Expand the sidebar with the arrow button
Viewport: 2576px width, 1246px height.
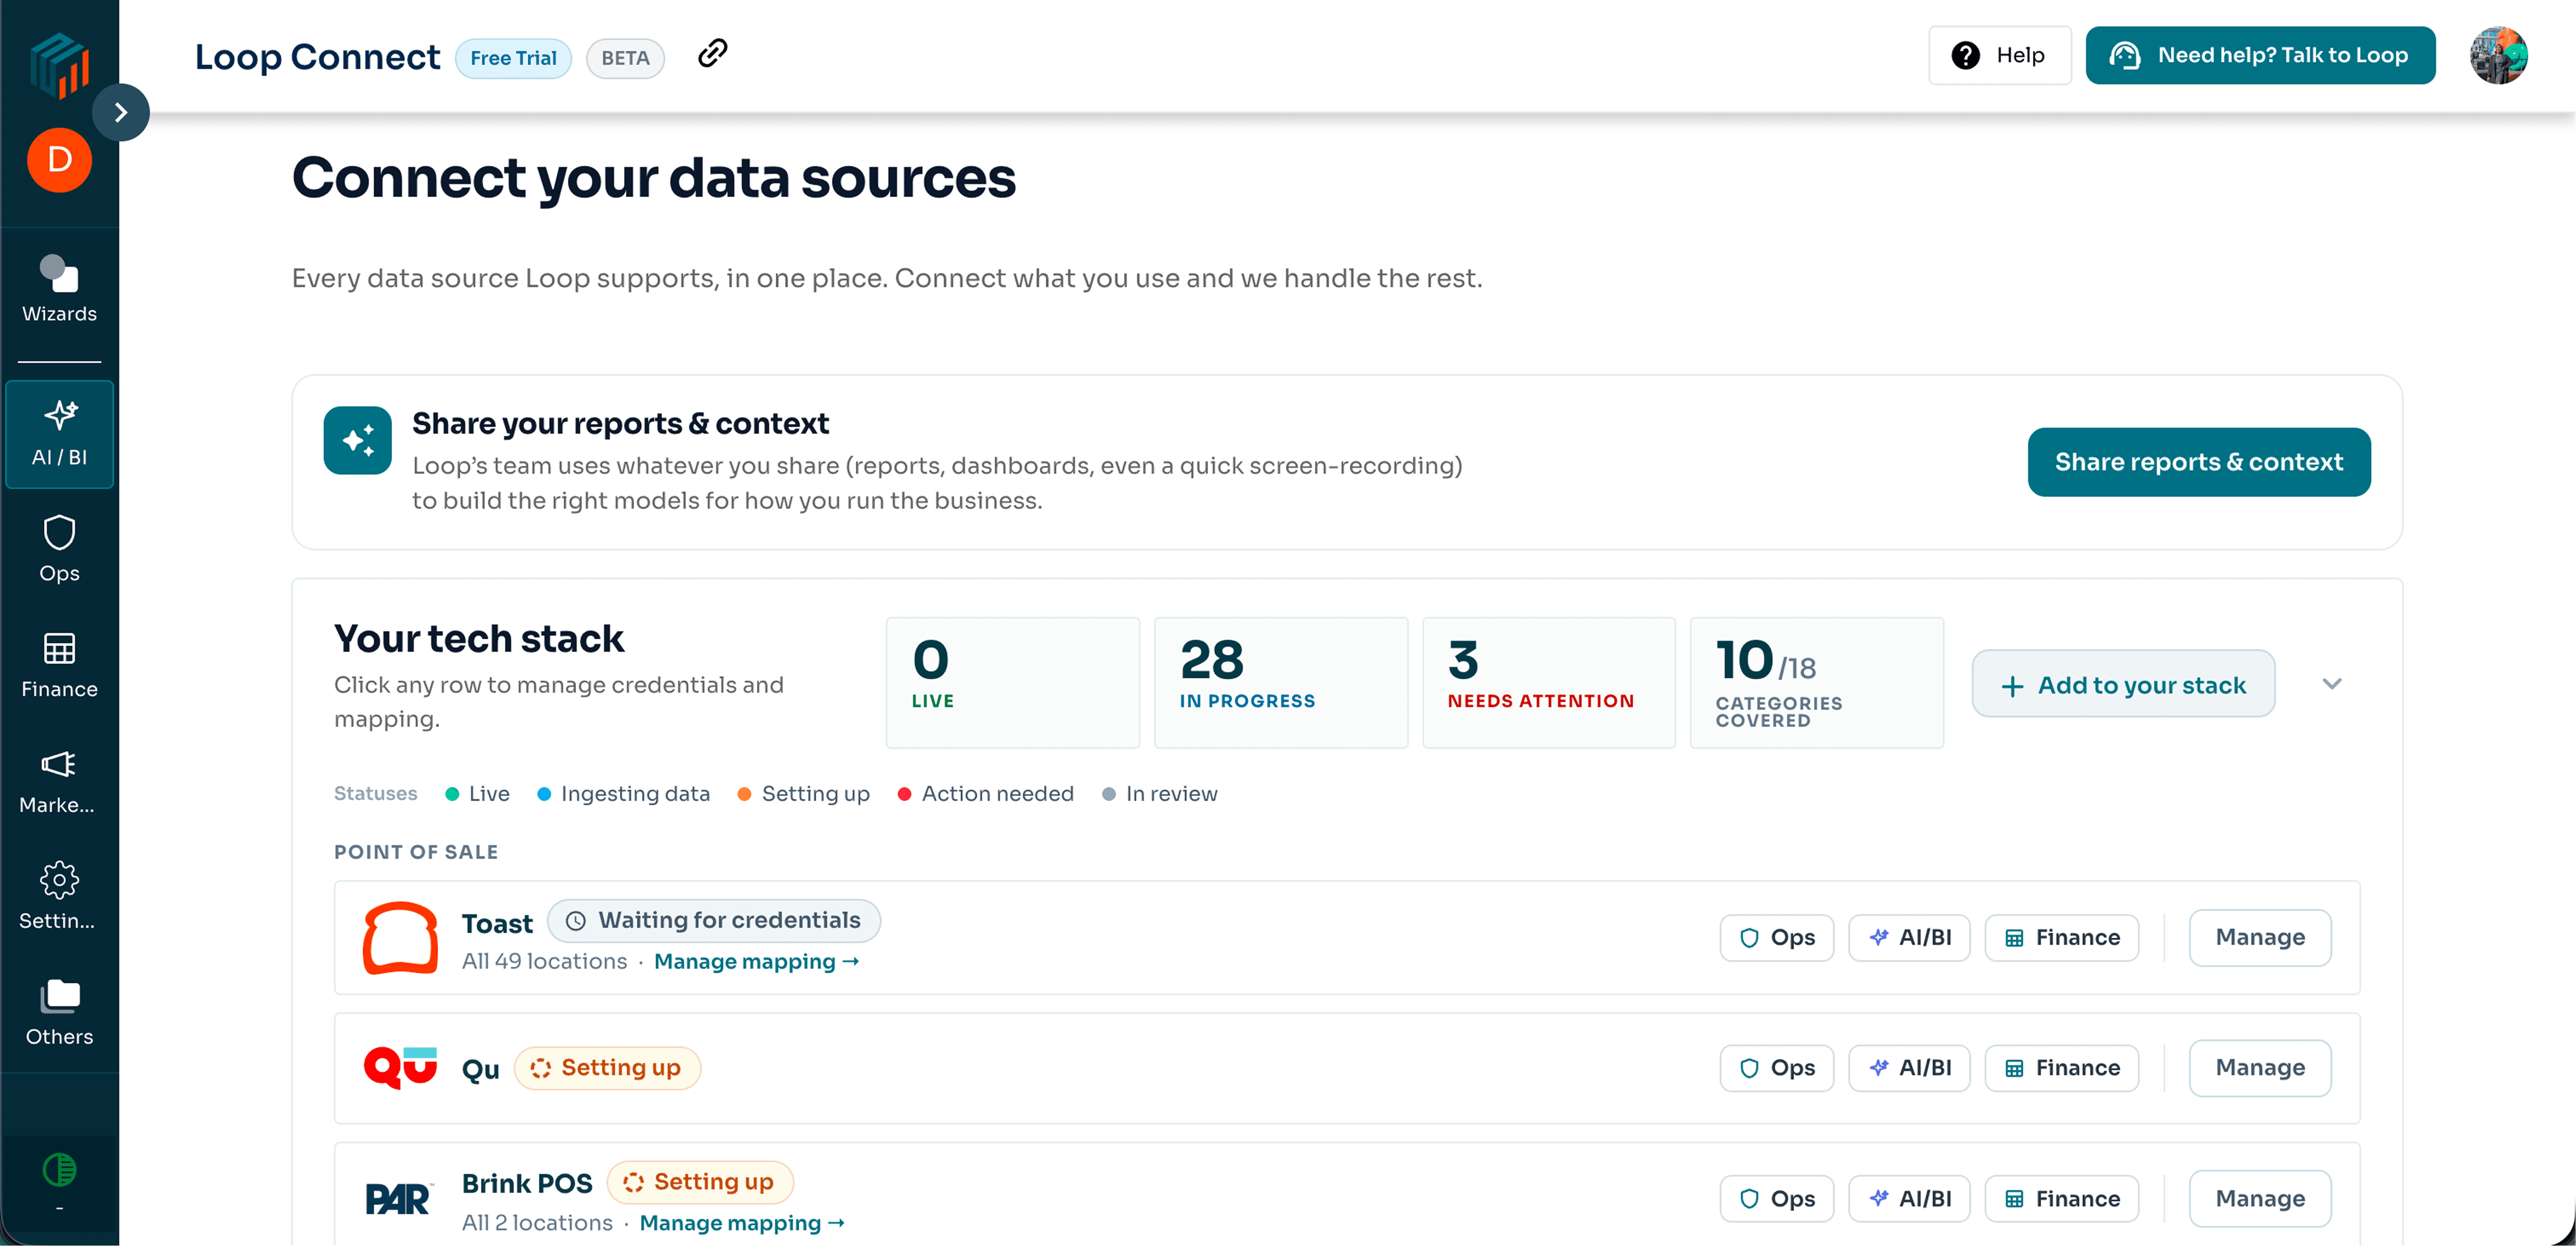[121, 112]
